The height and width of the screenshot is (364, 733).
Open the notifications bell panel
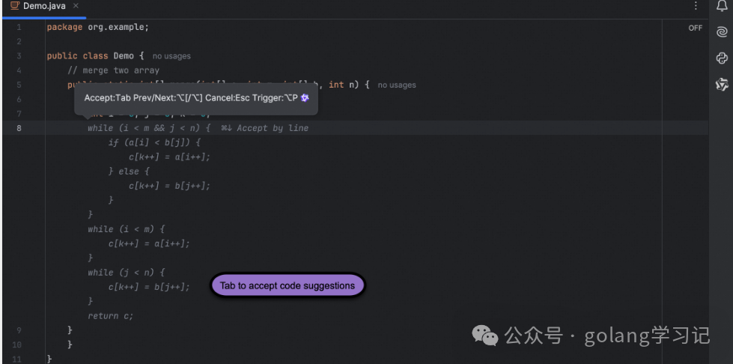point(722,5)
